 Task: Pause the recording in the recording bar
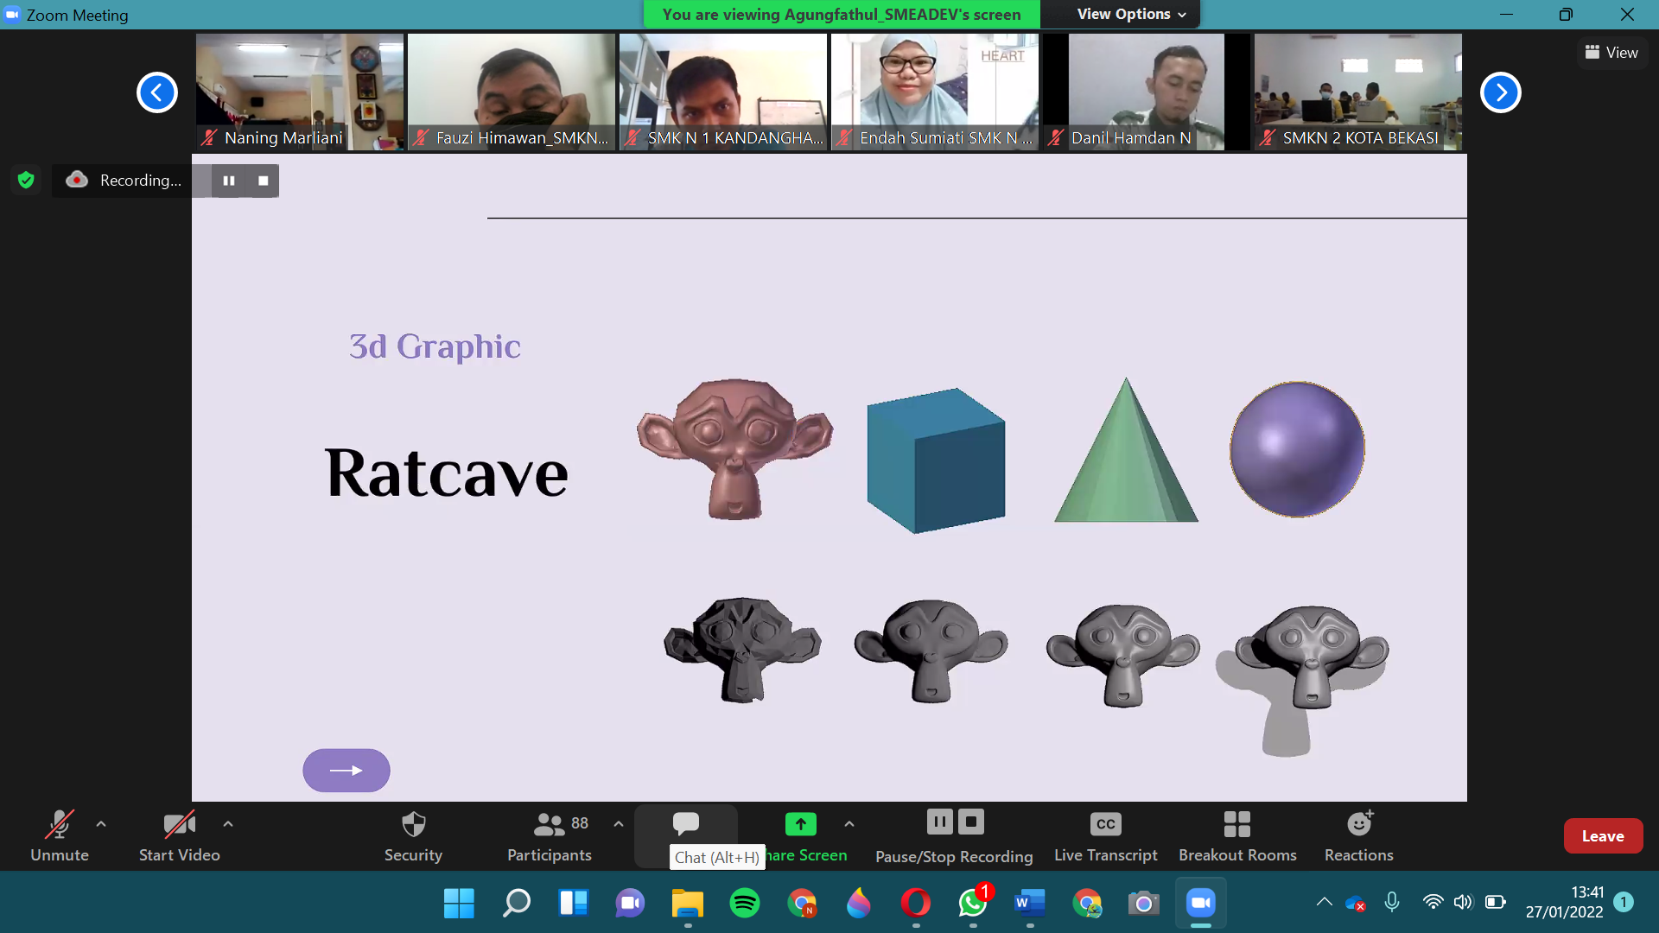[229, 181]
